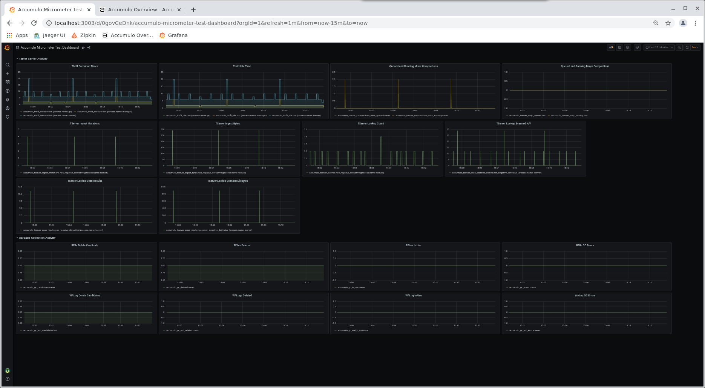
Task: Open the Zipkin bookmark
Action: point(84,35)
